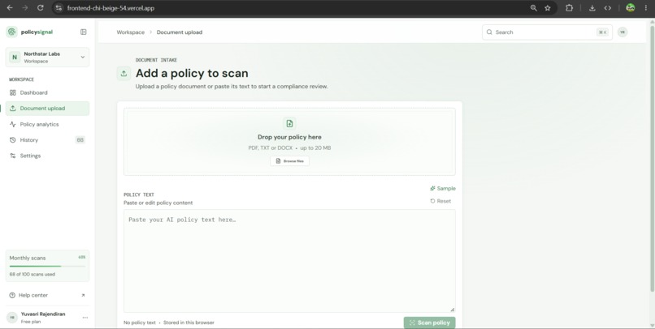Open the user options ellipsis menu

[85, 318]
